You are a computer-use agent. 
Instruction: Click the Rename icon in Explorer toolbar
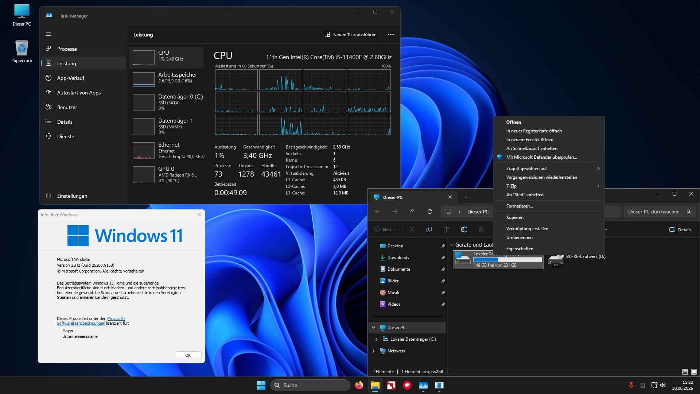(464, 230)
